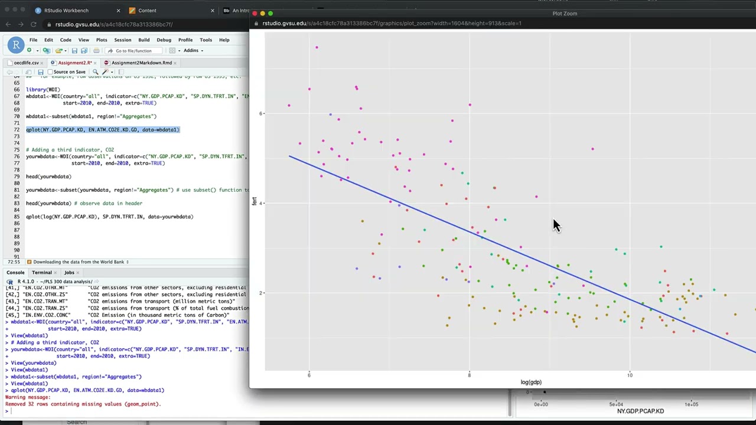Click the Go to file/function box
Screen dimensions: 756x425
[x=133, y=51]
